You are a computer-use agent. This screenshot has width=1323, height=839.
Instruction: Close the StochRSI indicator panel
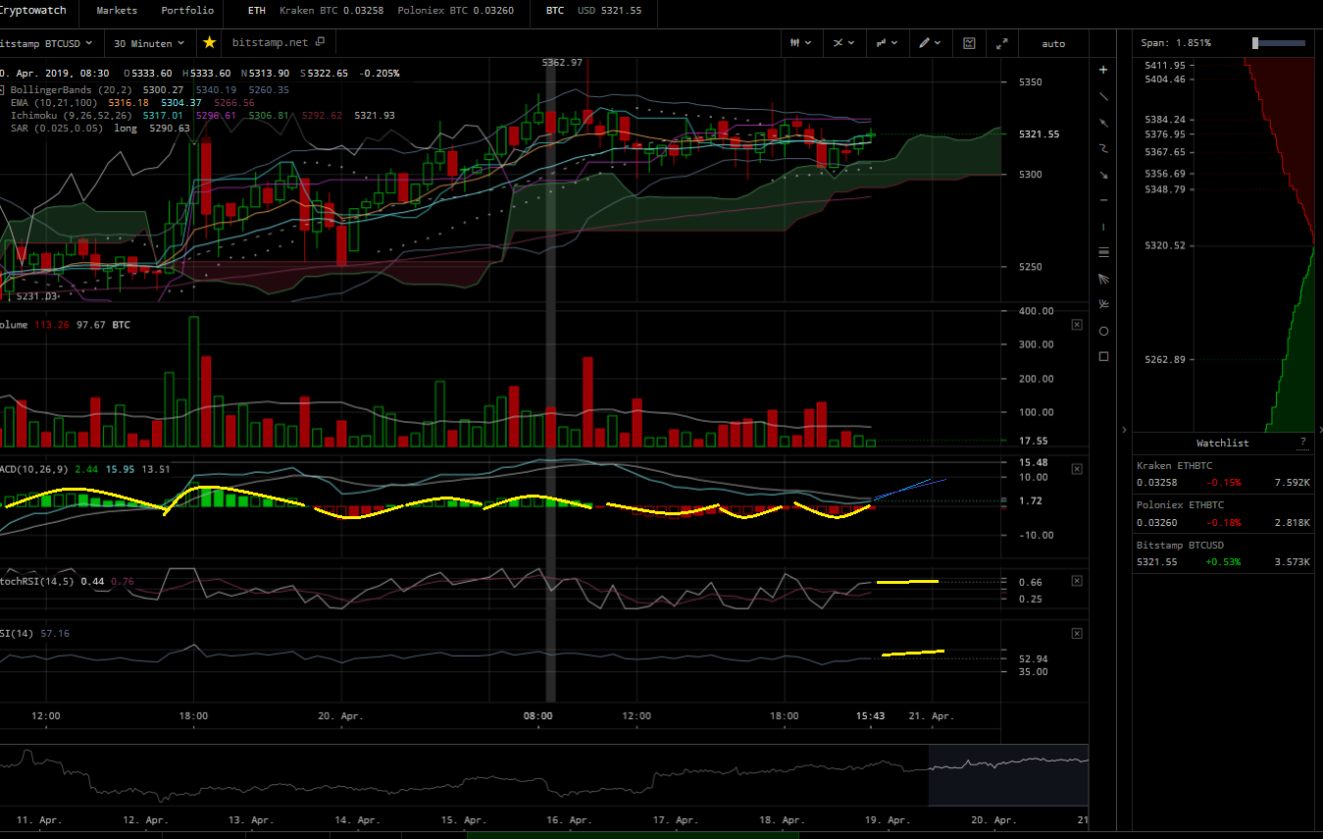(x=1077, y=581)
